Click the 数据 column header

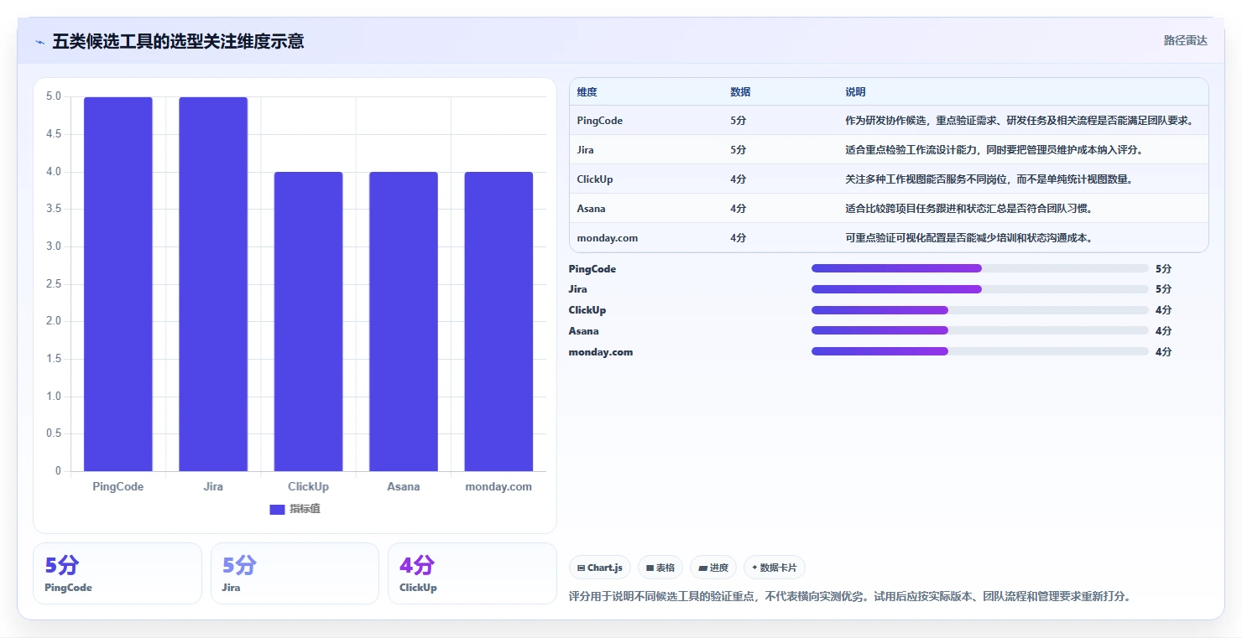pos(740,91)
